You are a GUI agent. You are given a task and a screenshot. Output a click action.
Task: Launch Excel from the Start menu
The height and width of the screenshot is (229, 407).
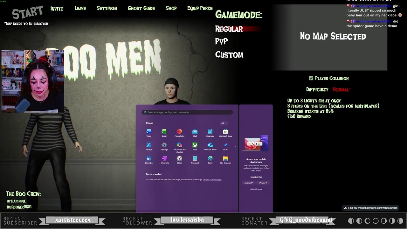[164, 132]
